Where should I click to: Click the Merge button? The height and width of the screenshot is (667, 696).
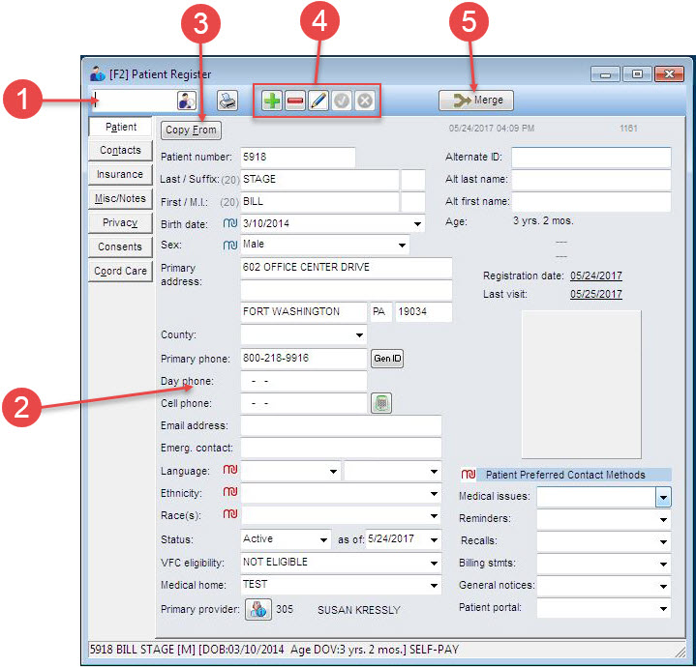coord(476,101)
